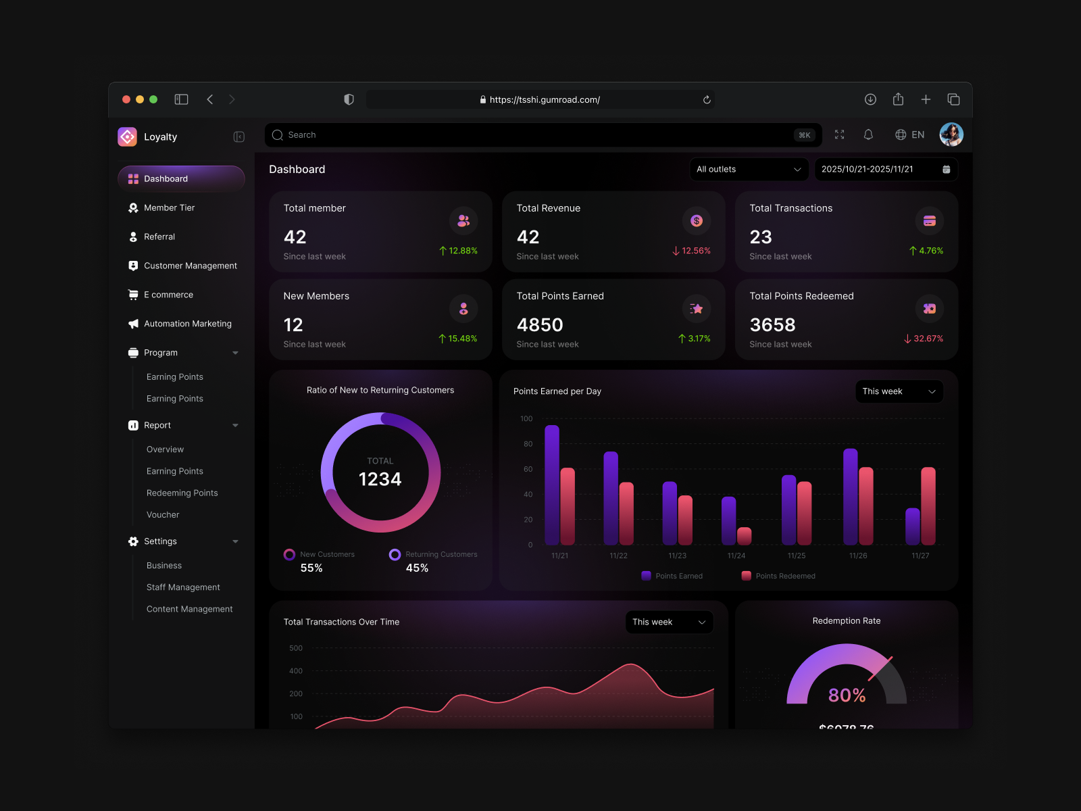The width and height of the screenshot is (1081, 811).
Task: Open notifications via the bell icon
Action: [x=868, y=134]
